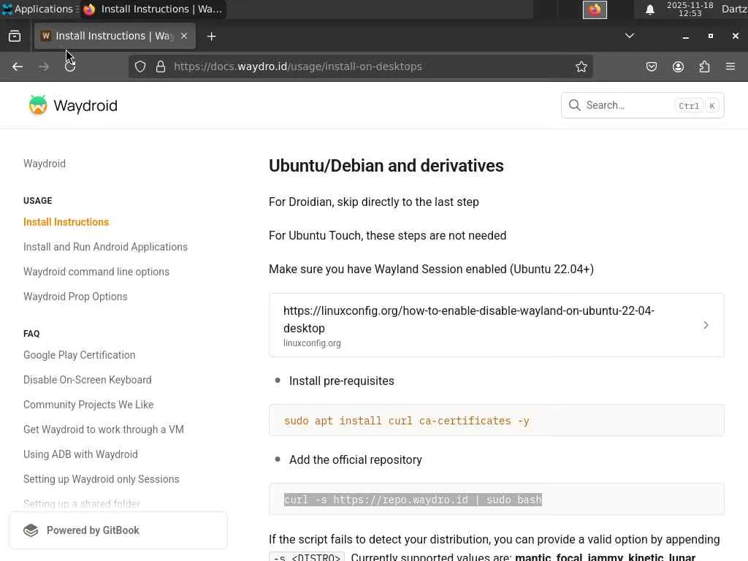
Task: Open Install and Run Android Applications page
Action: click(105, 247)
